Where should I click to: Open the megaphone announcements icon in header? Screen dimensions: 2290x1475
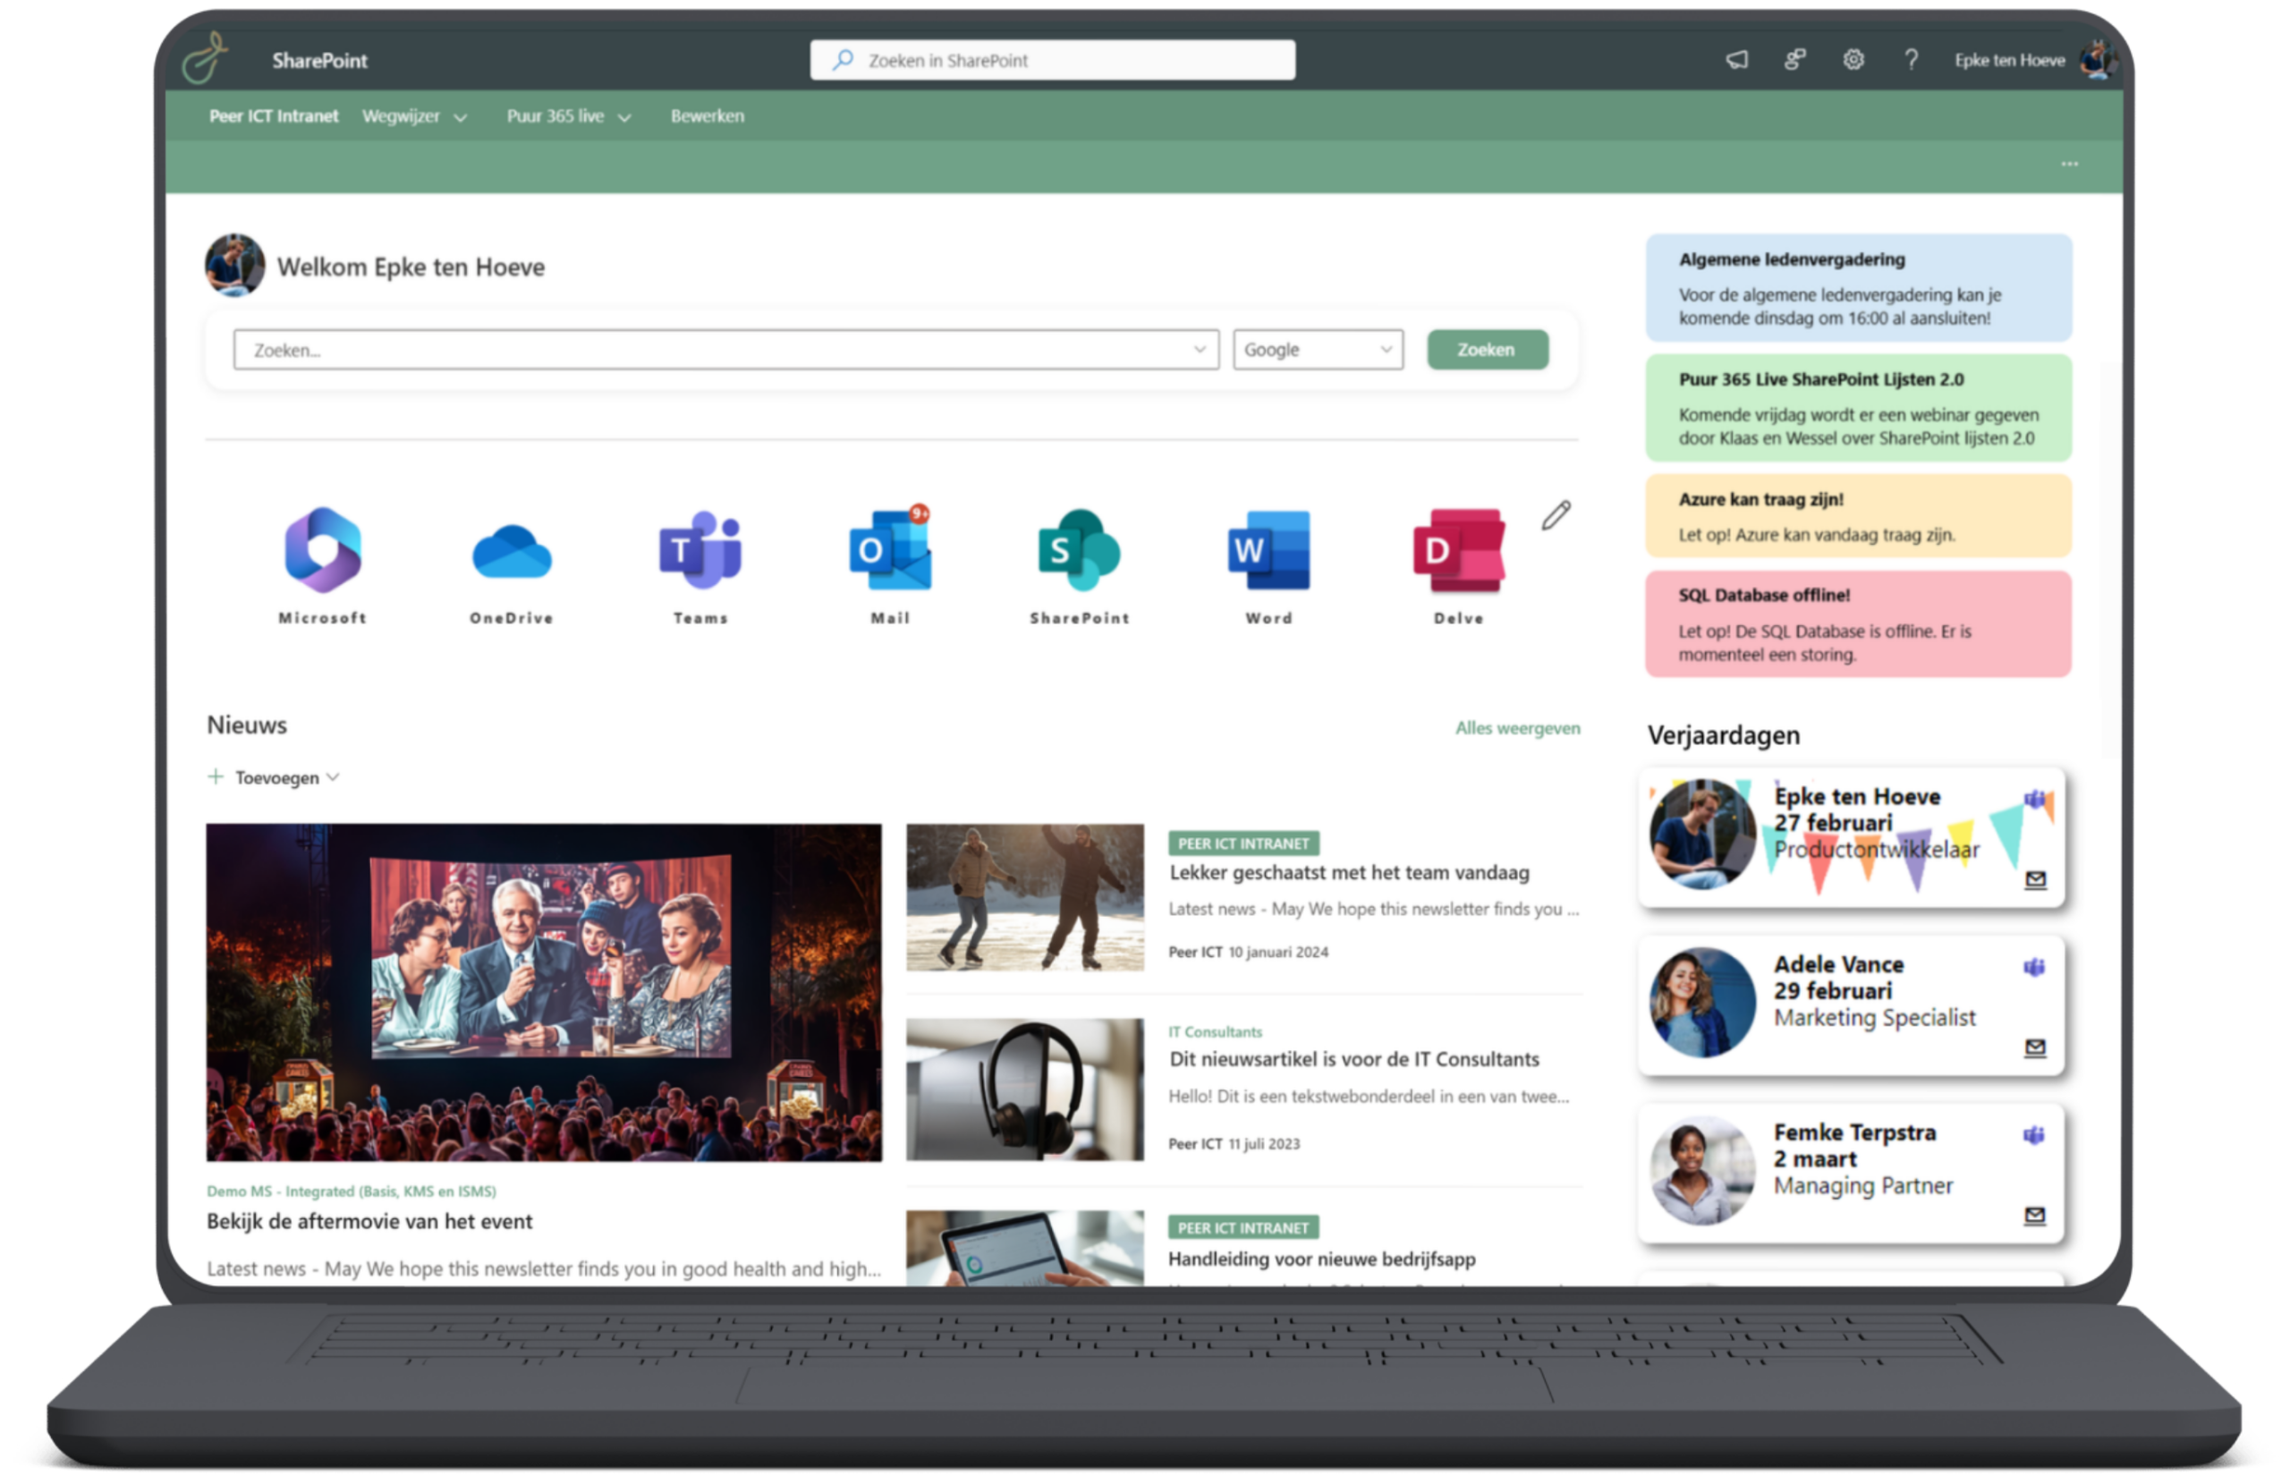[x=1737, y=60]
